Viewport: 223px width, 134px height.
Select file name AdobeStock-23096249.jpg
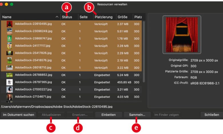33,31
